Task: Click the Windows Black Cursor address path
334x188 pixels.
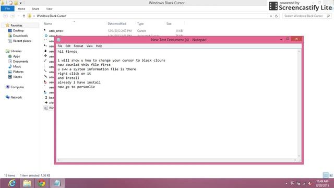Action: point(51,16)
